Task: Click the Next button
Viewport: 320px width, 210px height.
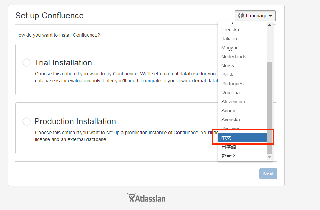Action: point(268,174)
